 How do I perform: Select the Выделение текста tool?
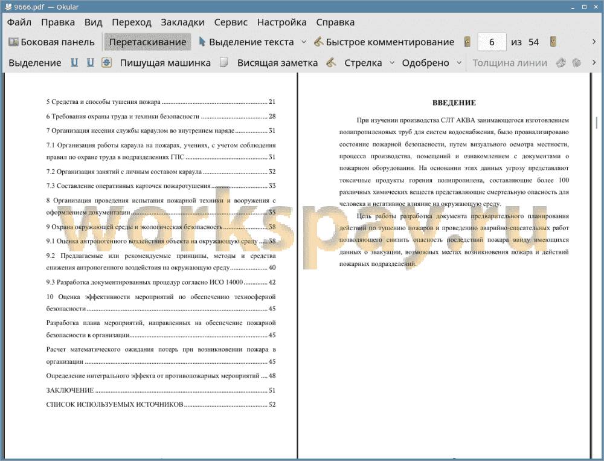pos(246,42)
